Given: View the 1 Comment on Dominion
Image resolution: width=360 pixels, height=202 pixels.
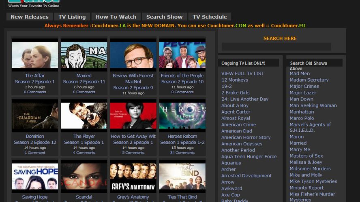Looking at the screenshot, I should [35, 153].
